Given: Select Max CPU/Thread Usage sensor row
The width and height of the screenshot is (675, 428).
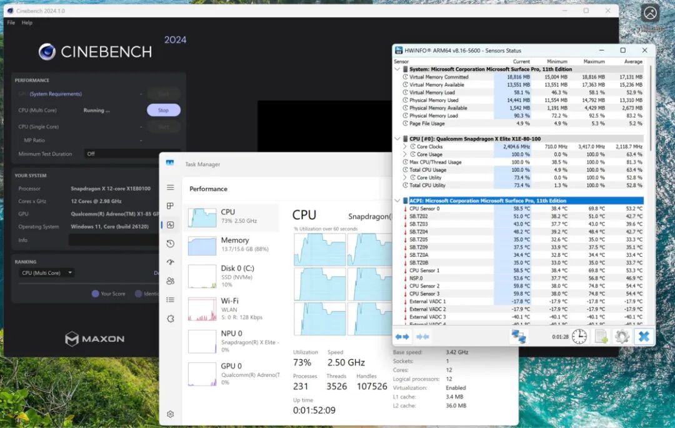Looking at the screenshot, I should (x=522, y=162).
